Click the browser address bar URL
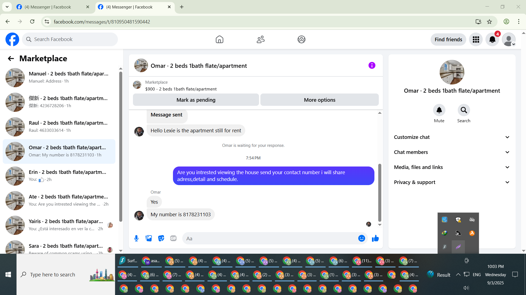This screenshot has height=295, width=526. pyautogui.click(x=102, y=22)
